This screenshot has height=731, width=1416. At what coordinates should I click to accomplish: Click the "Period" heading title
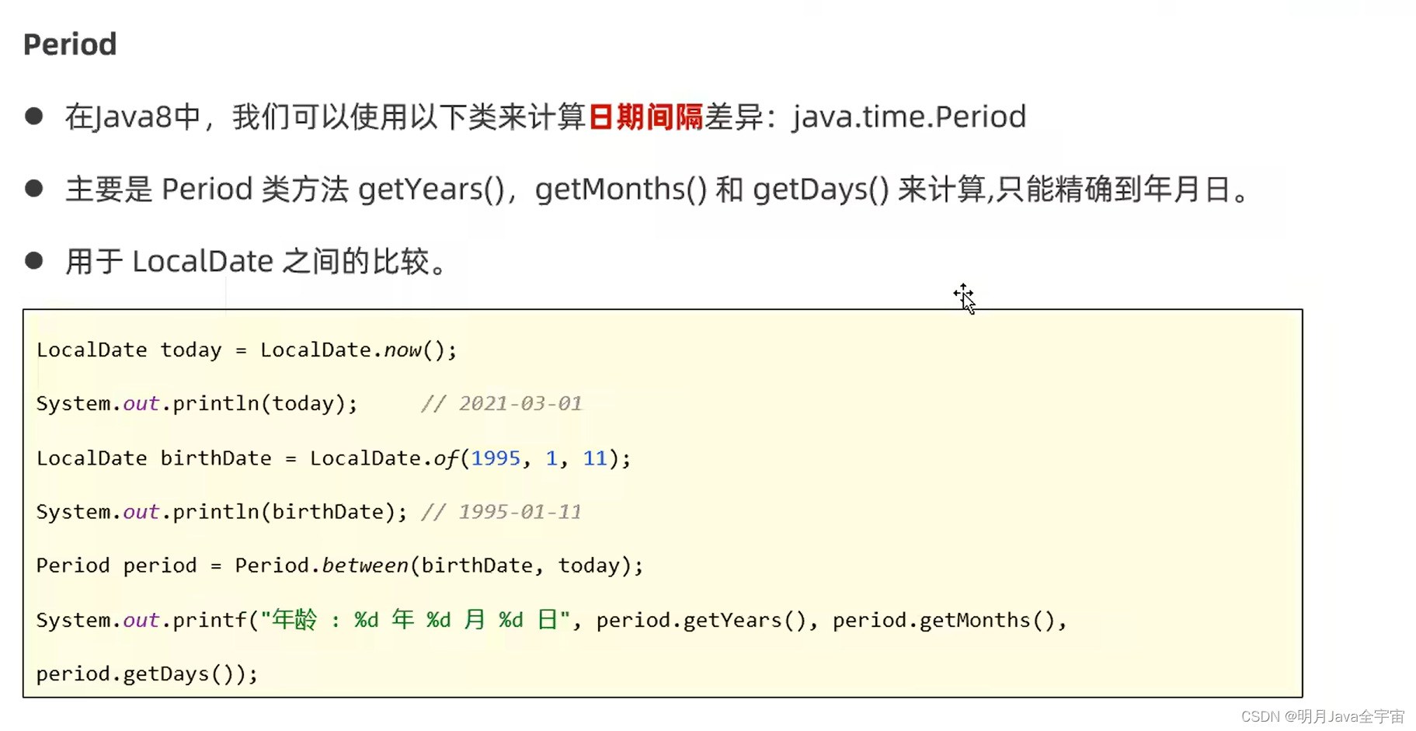(70, 44)
